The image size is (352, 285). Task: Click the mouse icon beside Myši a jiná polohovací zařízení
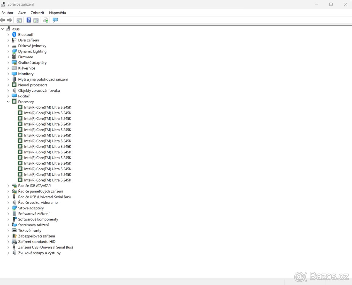pos(14,79)
